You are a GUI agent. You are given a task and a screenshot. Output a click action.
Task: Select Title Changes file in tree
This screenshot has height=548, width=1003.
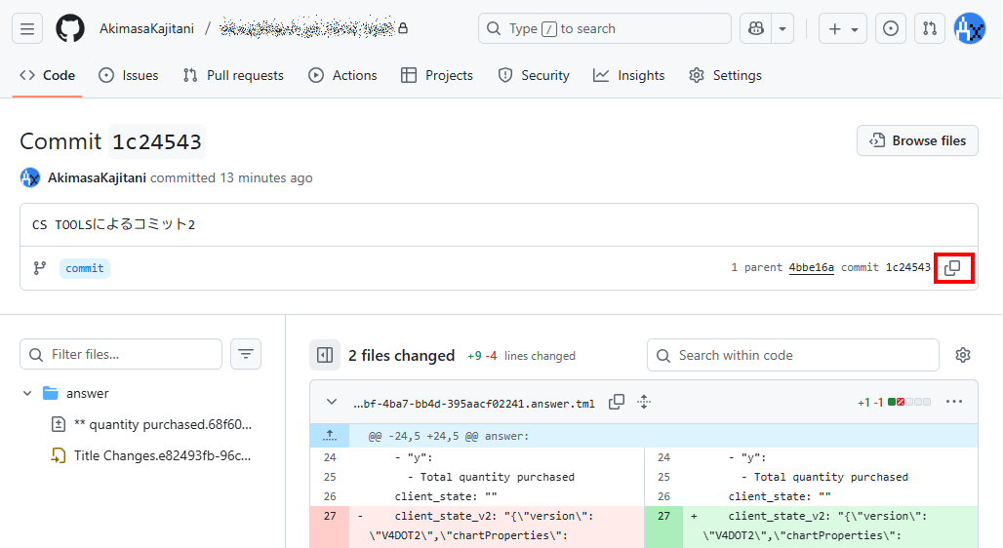click(161, 455)
